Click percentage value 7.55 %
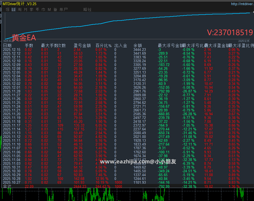Viewport: 254px width, 201px height. coord(101,129)
